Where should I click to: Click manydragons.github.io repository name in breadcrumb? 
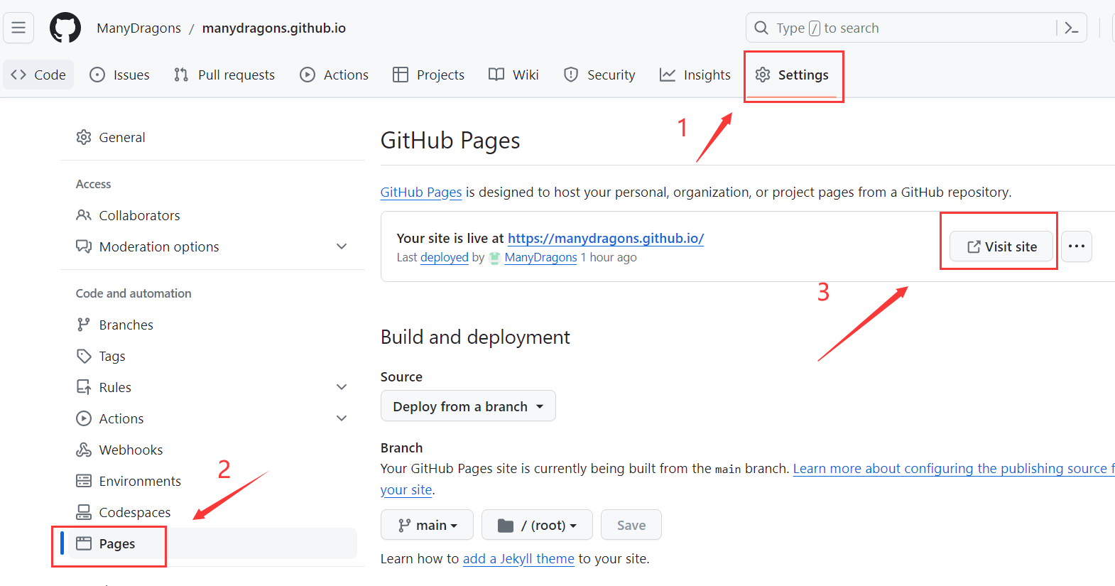pos(274,28)
